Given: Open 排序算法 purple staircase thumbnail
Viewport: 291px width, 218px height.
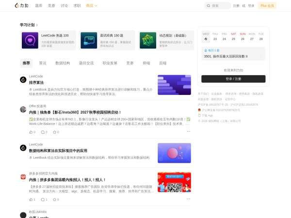Looking at the screenshot, I should [x=174, y=85].
